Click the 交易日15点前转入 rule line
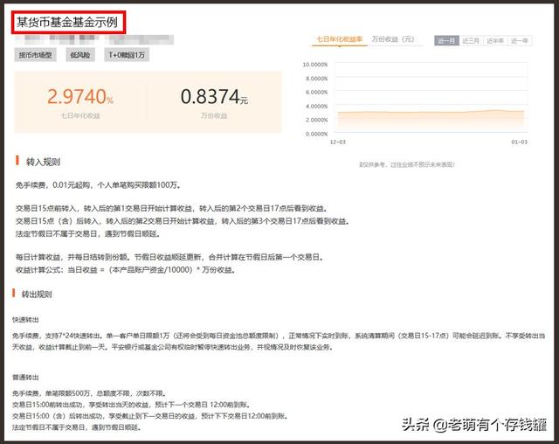Viewport: 559px width, 444px height. pyautogui.click(x=172, y=208)
